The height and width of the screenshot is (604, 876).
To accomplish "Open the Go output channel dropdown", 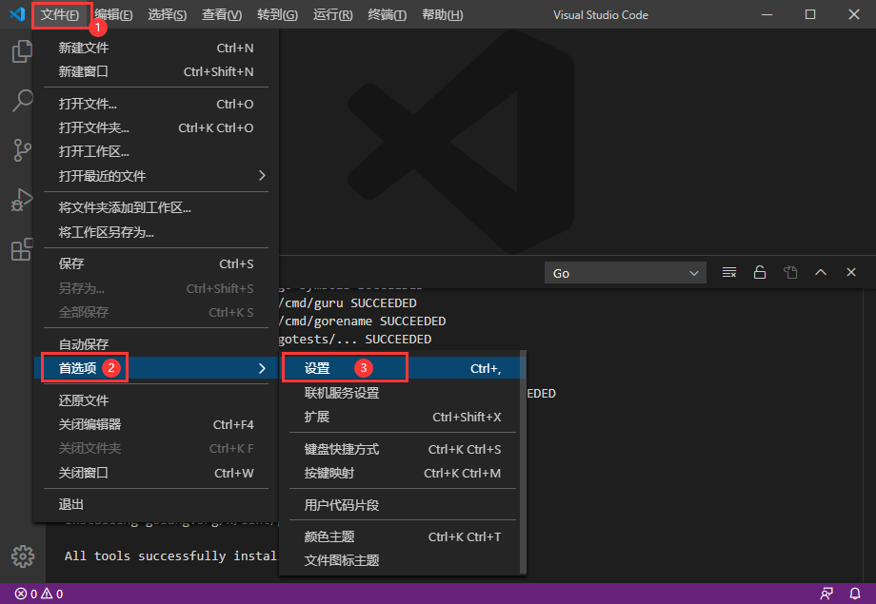I will click(625, 271).
